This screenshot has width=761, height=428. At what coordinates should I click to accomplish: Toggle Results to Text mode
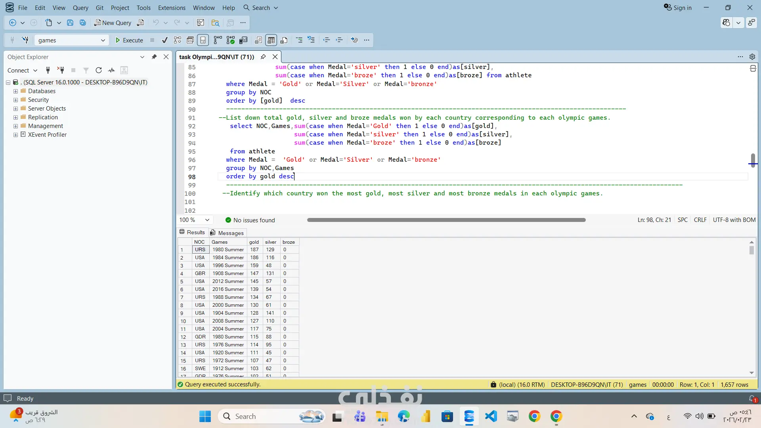point(258,40)
